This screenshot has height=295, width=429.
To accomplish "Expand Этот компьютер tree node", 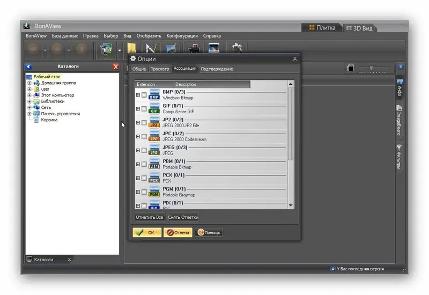I will click(x=29, y=95).
